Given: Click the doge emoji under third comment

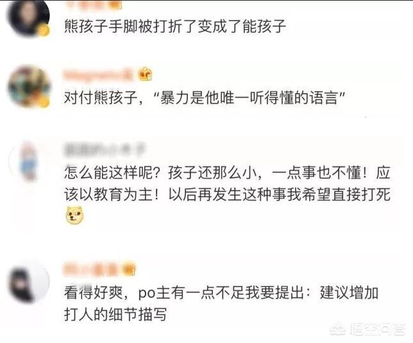Looking at the screenshot, I should [74, 216].
